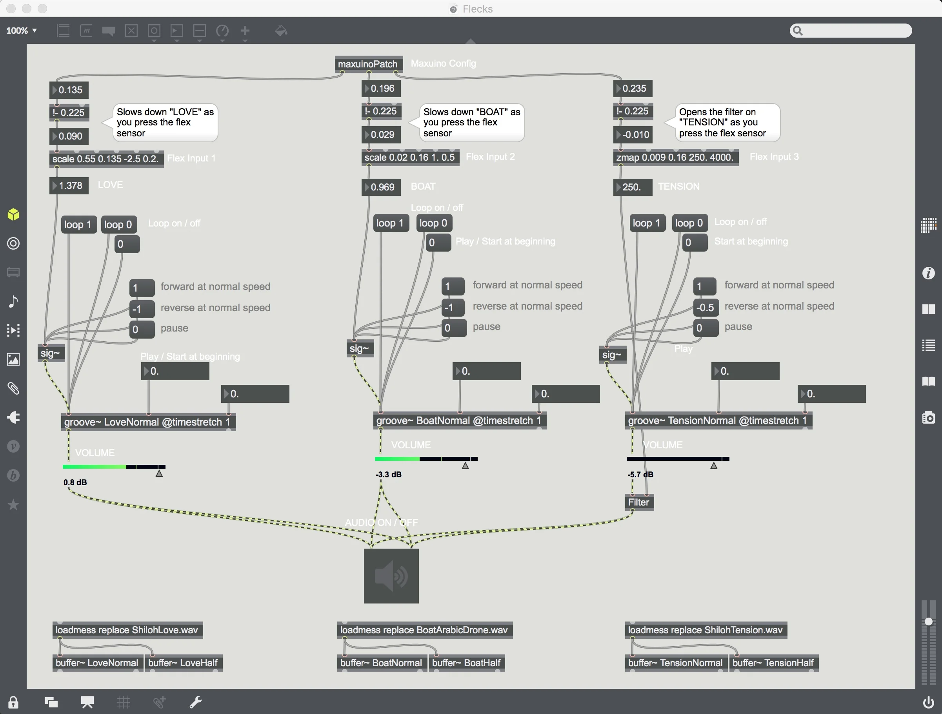Toggle audio on with the speaker ezdac button

391,576
